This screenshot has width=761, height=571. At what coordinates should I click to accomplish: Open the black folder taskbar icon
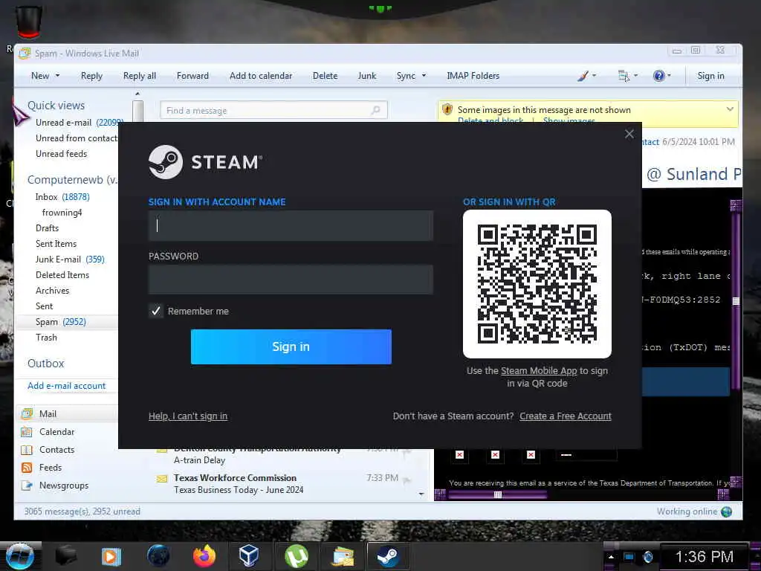click(x=66, y=556)
